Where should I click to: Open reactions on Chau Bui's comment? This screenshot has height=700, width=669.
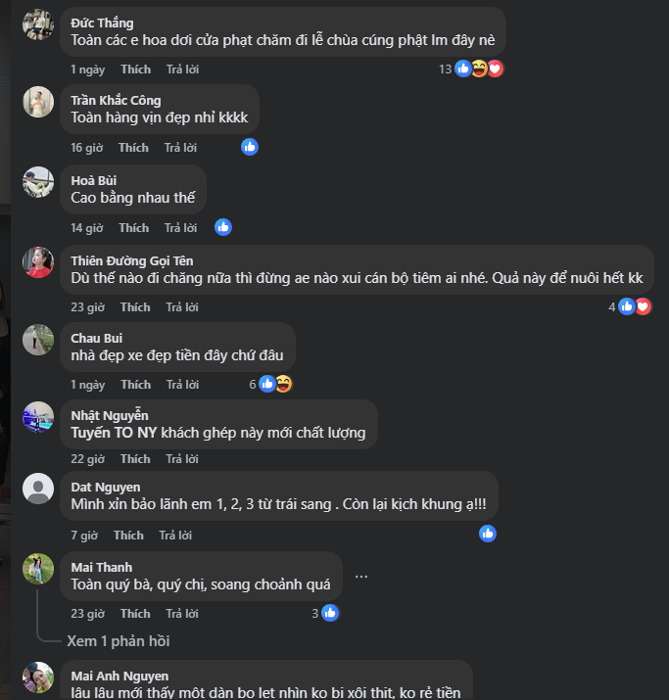(x=274, y=384)
